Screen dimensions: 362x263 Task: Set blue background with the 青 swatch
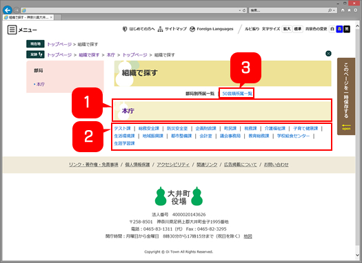[x=339, y=29]
